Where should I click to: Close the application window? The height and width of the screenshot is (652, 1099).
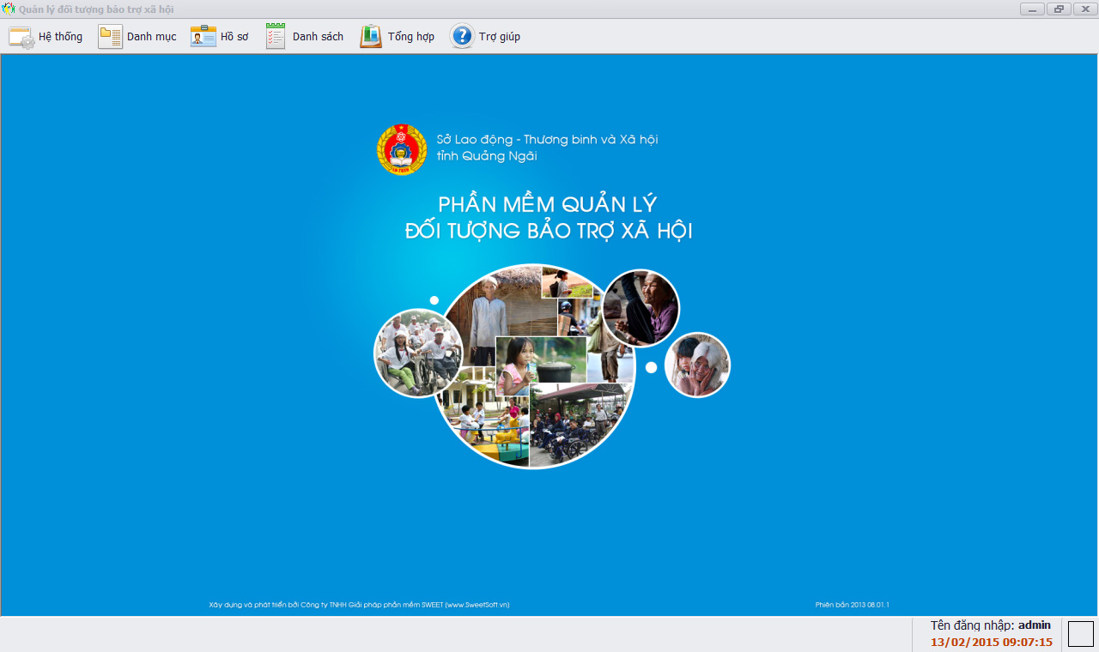pos(1084,9)
